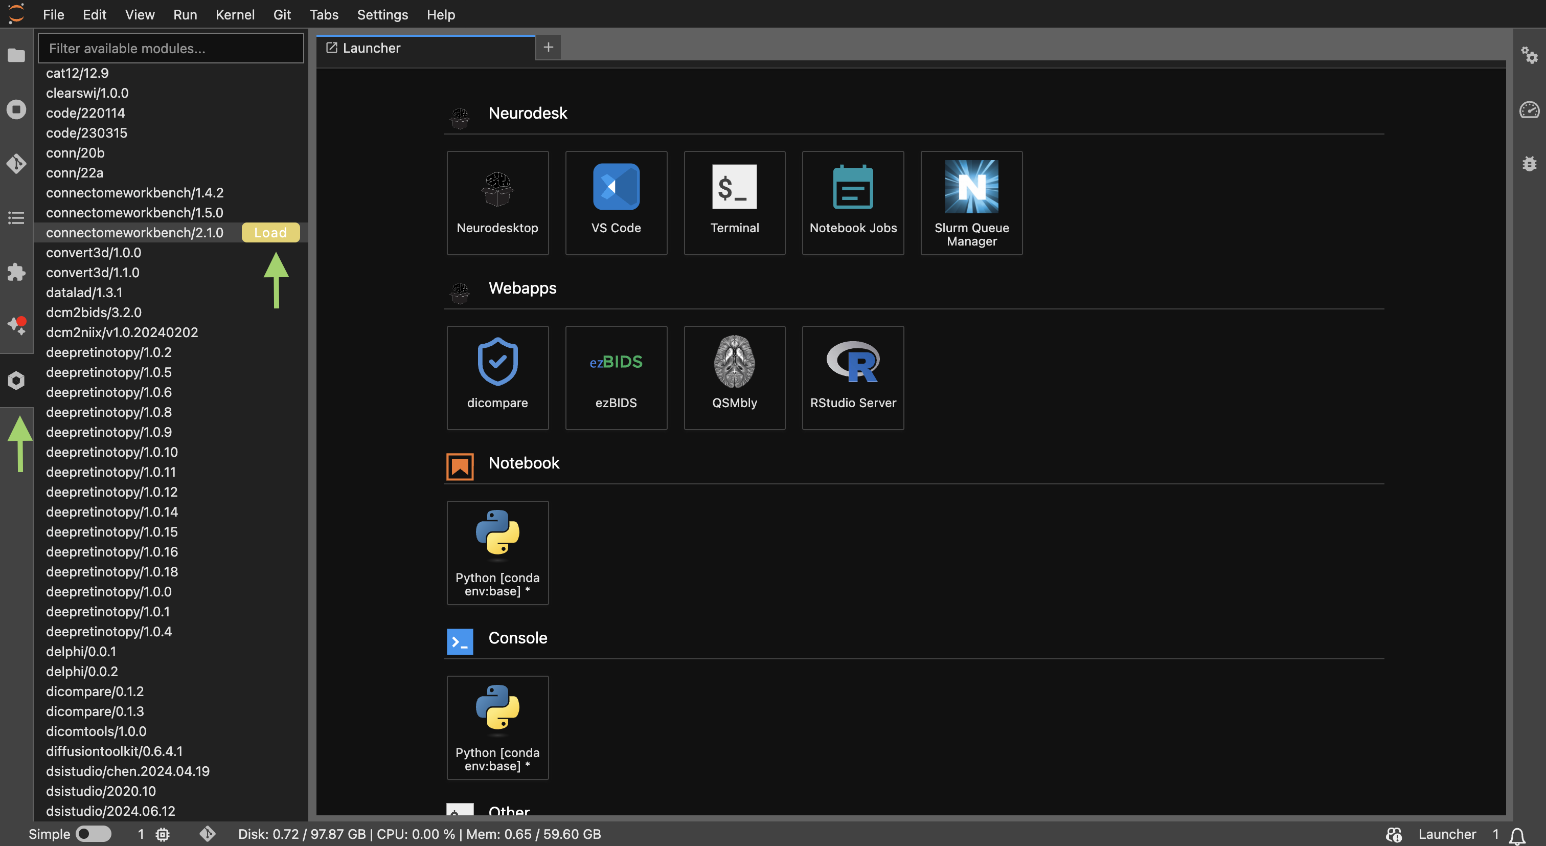The image size is (1546, 846).
Task: Select cat12/12.9 module
Action: (x=77, y=73)
